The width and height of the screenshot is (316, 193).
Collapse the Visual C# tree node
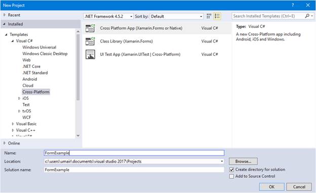(13, 41)
